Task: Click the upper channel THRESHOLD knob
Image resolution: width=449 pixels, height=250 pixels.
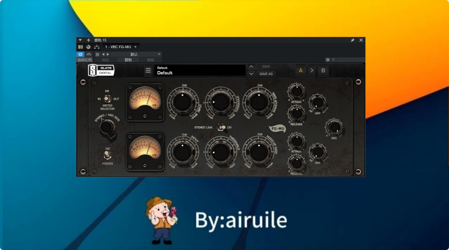Action: click(220, 102)
